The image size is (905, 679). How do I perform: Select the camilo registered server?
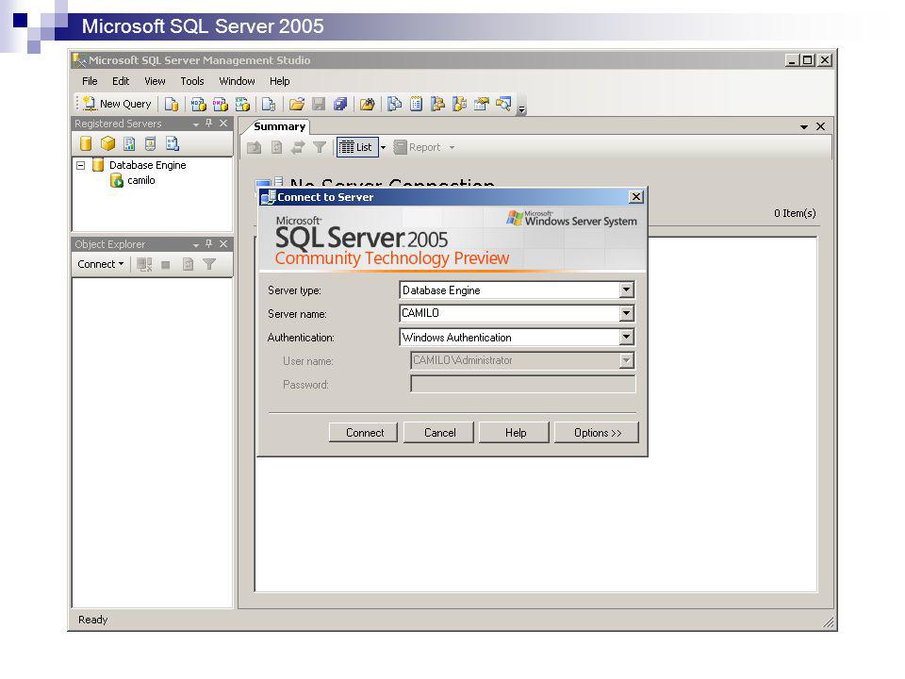[141, 180]
